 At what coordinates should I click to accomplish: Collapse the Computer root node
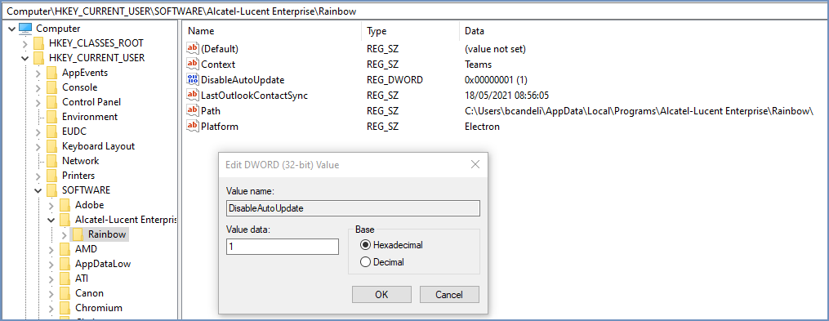(x=11, y=29)
